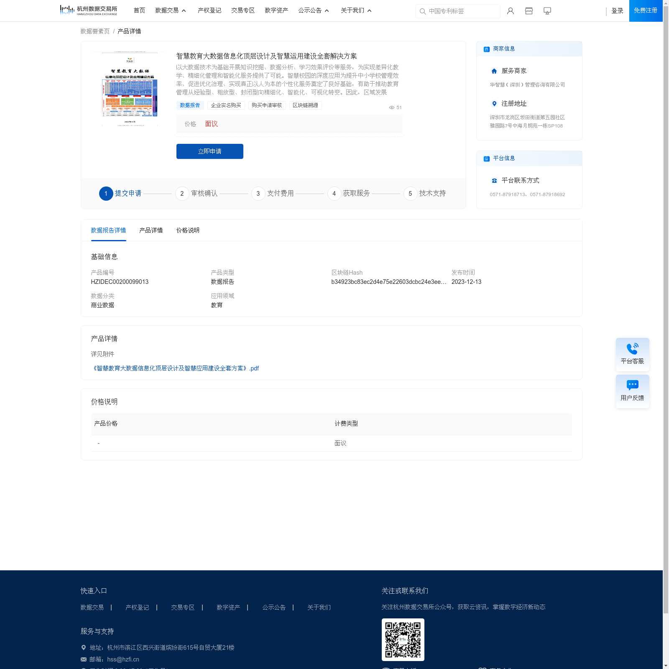This screenshot has width=669, height=669.
Task: Click the 数据报告 tag
Action: point(190,105)
